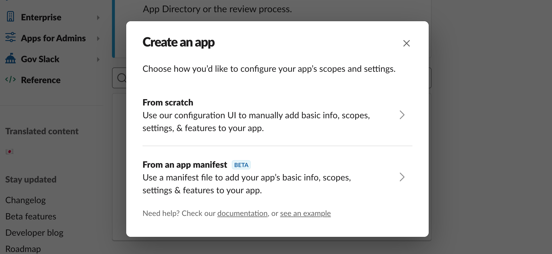Click the Create an app title

179,42
